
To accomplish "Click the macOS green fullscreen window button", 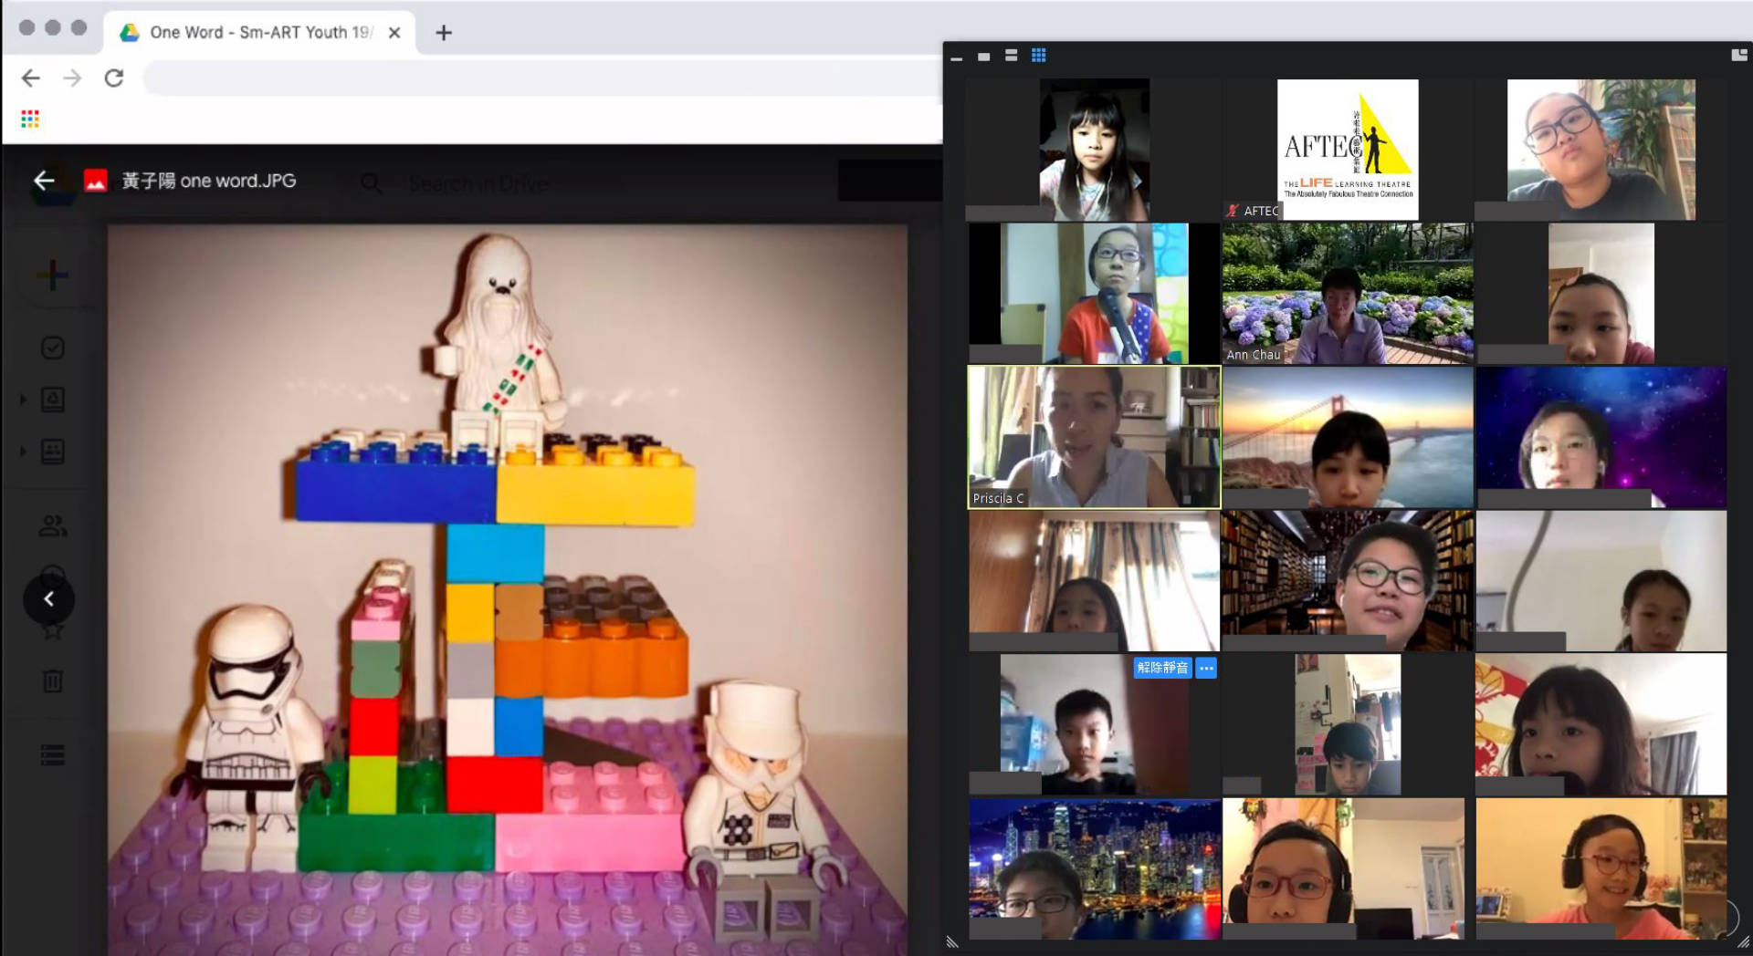I will (x=79, y=27).
